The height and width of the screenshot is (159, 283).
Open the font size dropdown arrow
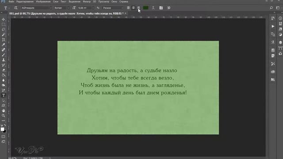(x=93, y=8)
